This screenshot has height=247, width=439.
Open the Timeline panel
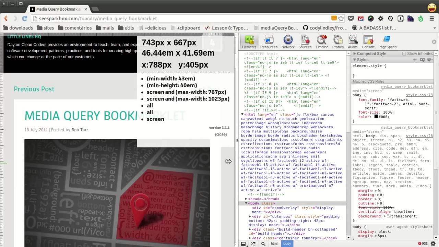(322, 42)
